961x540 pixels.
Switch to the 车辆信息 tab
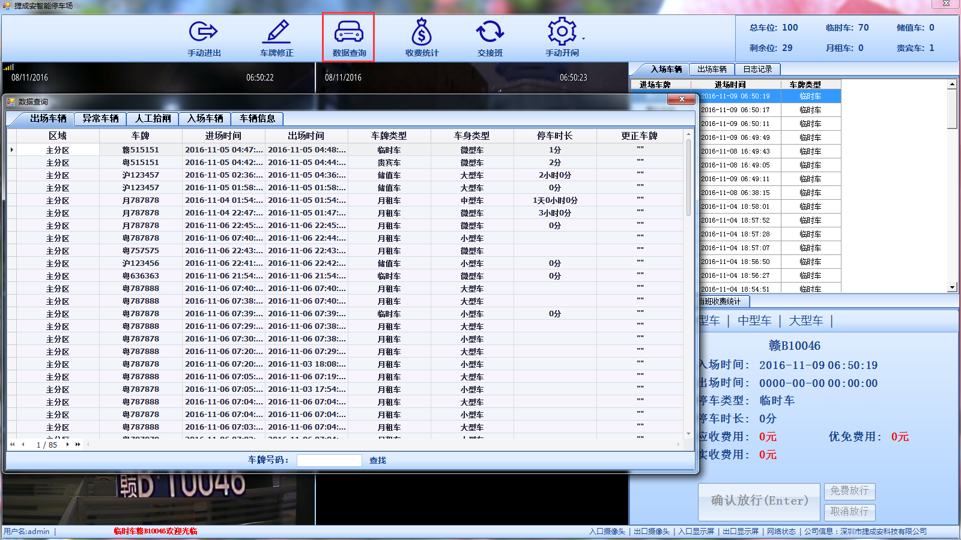click(x=258, y=118)
